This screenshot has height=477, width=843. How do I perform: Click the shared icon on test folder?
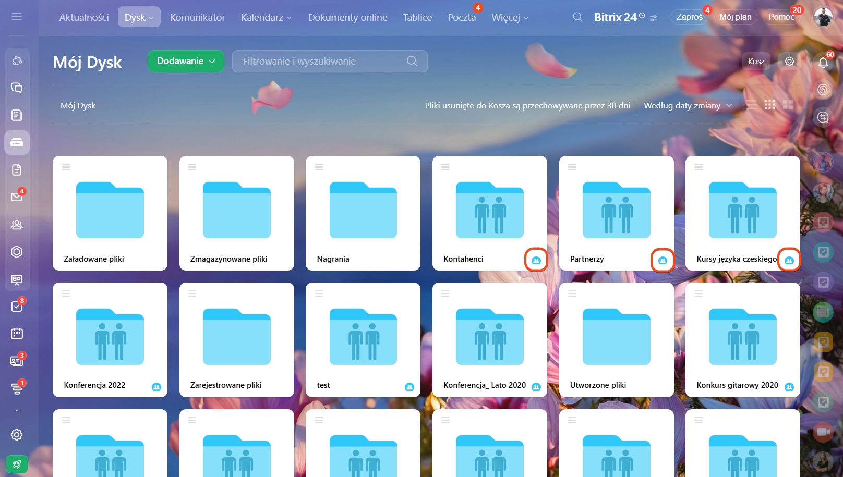tap(410, 387)
